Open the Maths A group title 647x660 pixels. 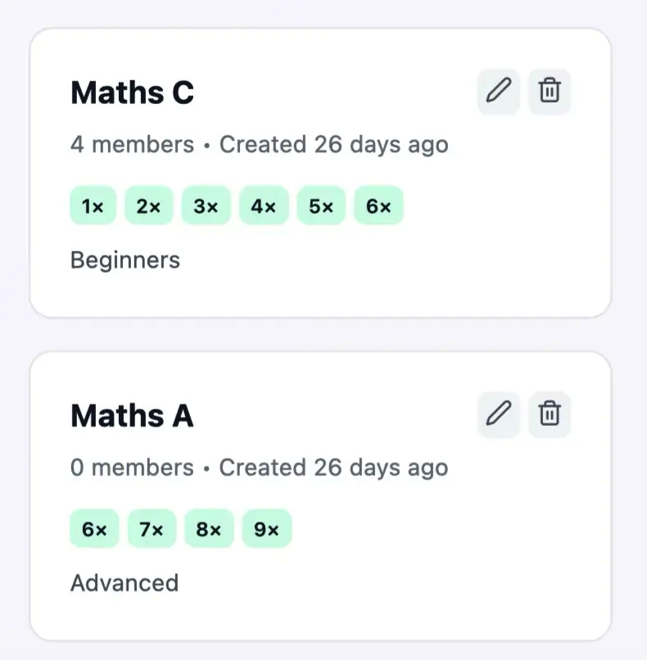[132, 416]
